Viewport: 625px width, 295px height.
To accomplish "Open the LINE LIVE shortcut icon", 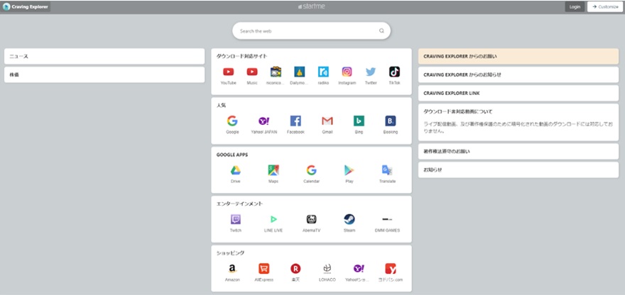I will click(273, 219).
